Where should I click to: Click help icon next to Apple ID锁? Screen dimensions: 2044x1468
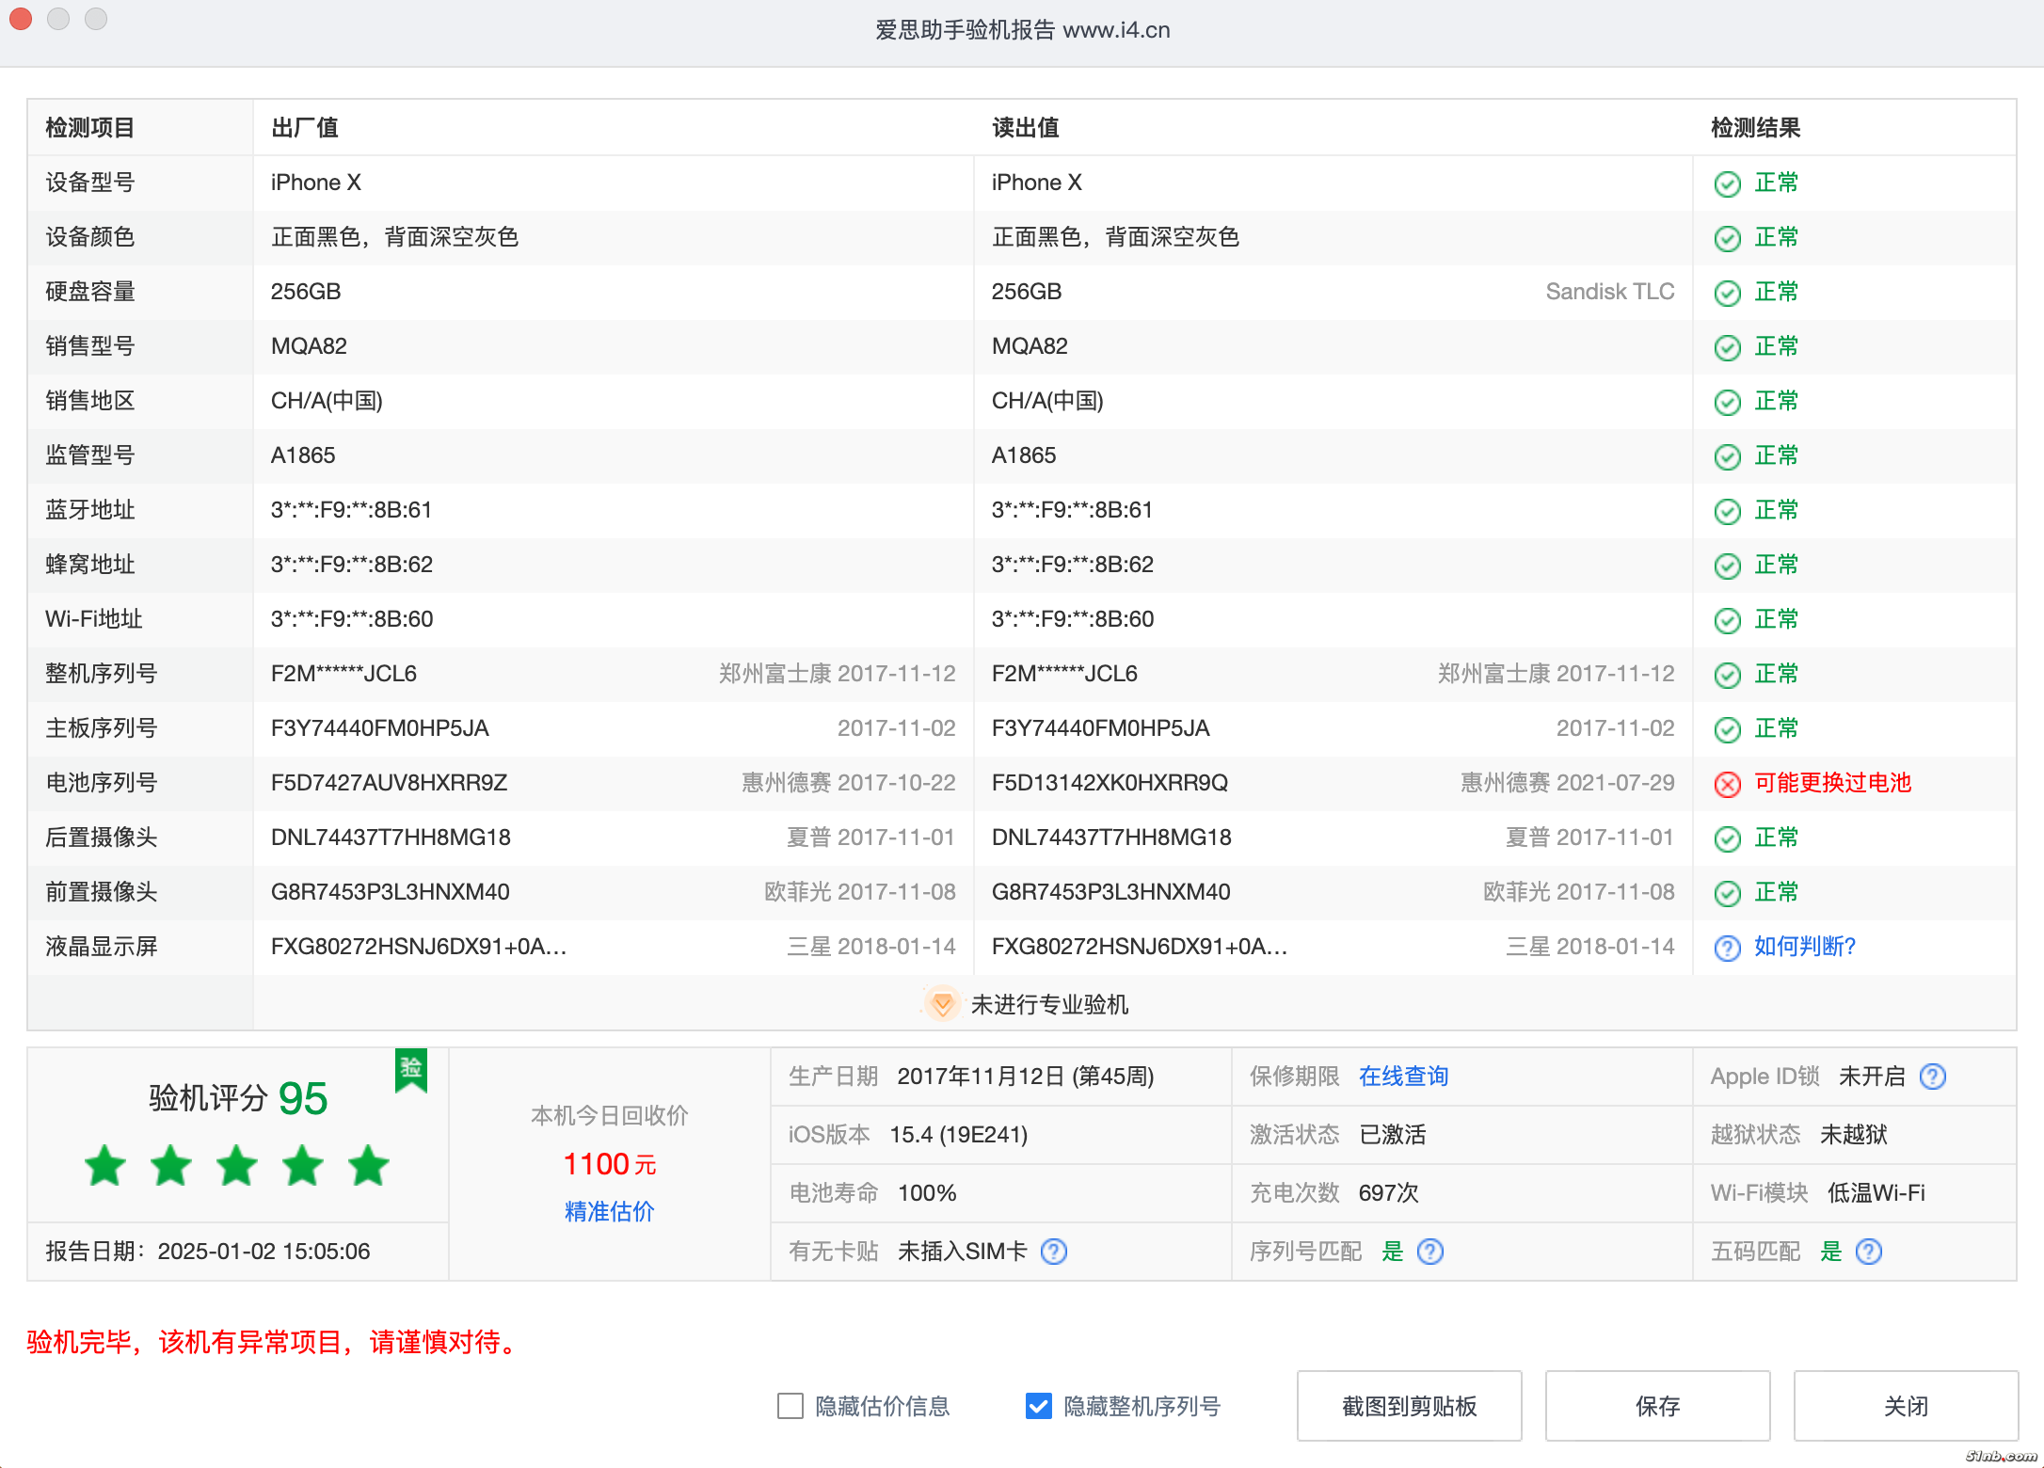1932,1077
